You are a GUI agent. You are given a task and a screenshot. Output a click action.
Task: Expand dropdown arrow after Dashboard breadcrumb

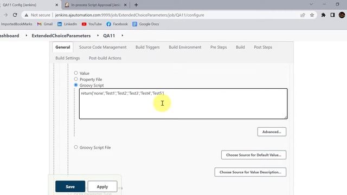(27, 35)
